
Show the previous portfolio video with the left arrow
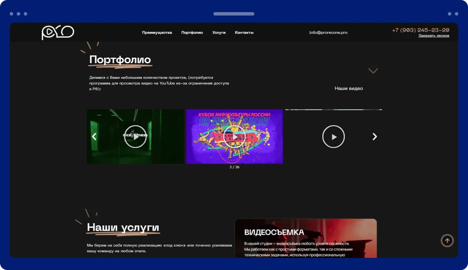[94, 137]
